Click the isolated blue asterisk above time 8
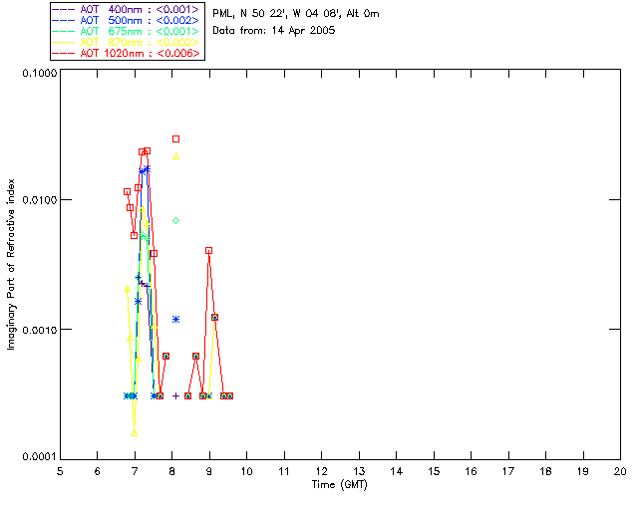Image resolution: width=638 pixels, height=510 pixels. click(x=175, y=320)
